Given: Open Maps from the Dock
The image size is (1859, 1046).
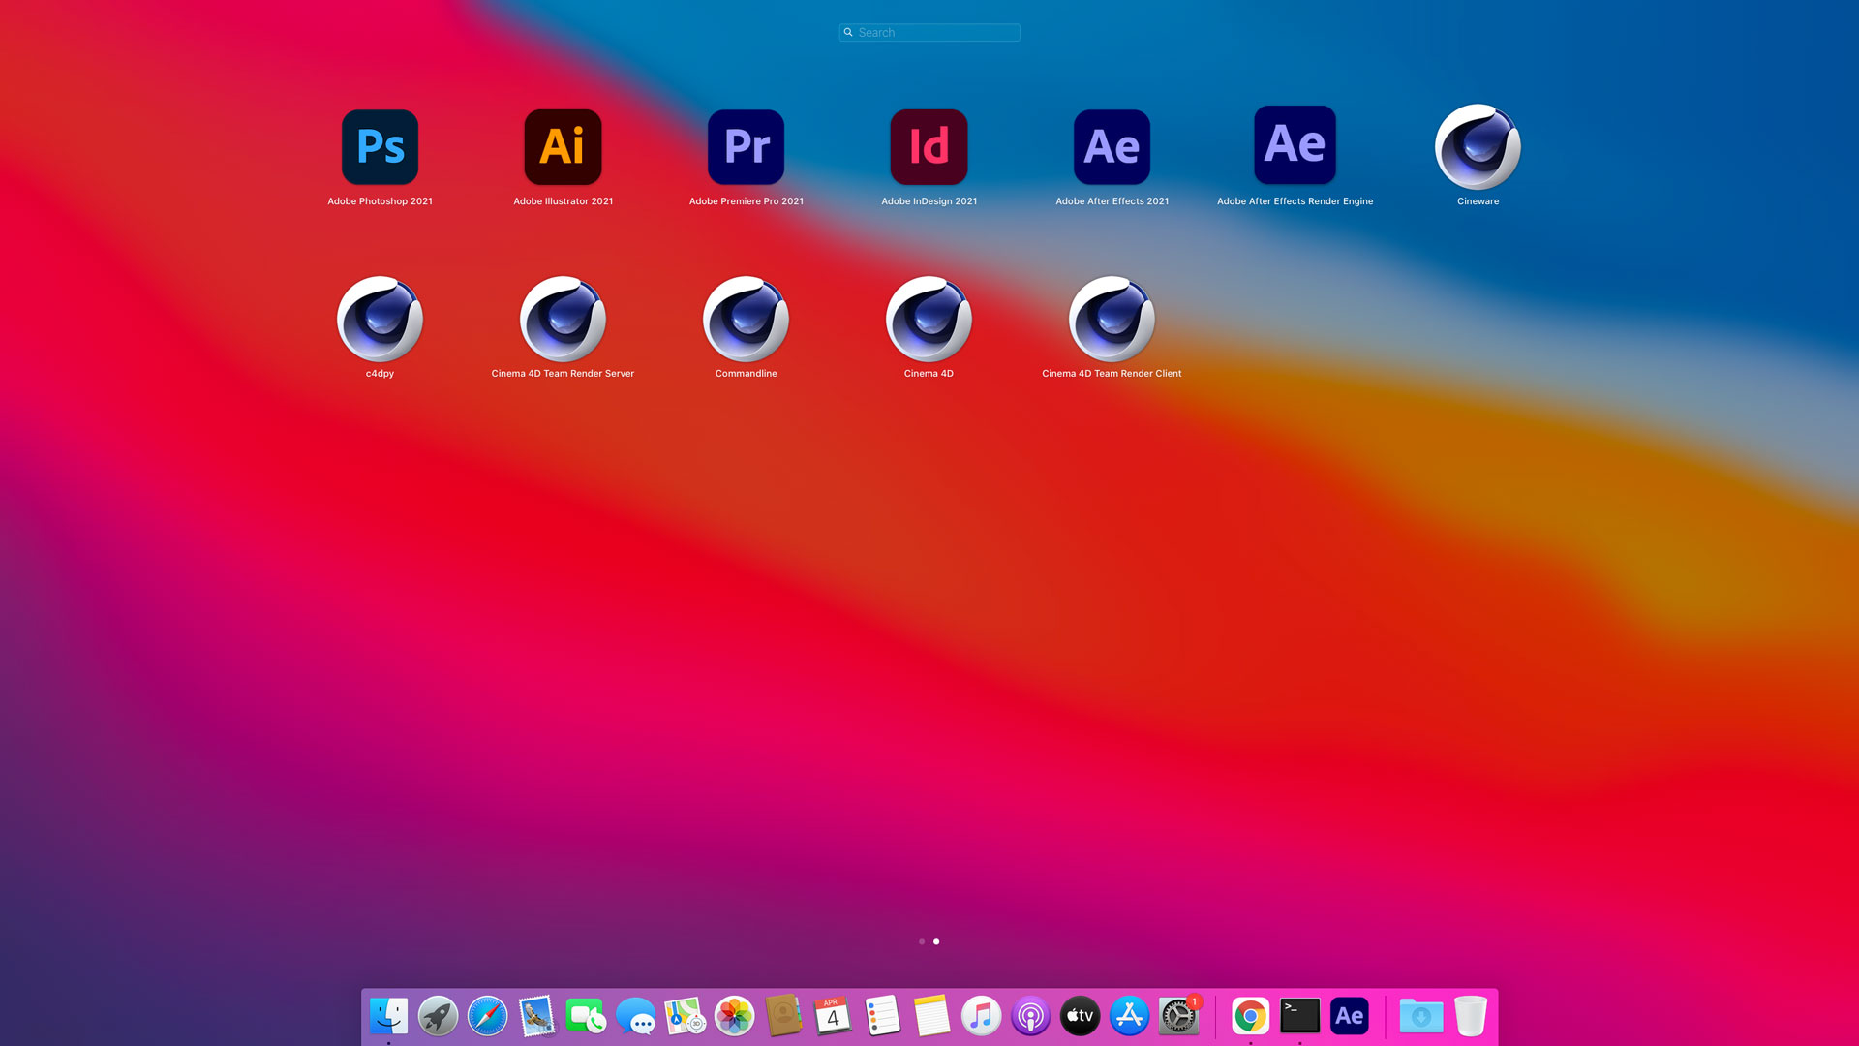Looking at the screenshot, I should (685, 1016).
